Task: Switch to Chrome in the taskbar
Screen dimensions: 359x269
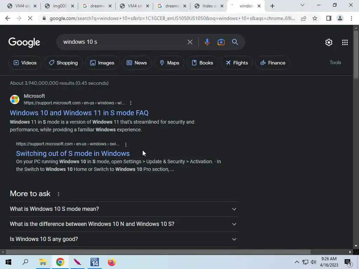Action: 60,262
